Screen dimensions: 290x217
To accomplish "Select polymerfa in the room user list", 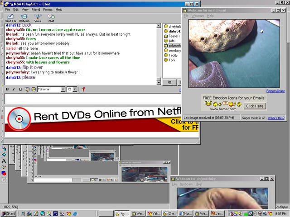I will (x=173, y=46).
